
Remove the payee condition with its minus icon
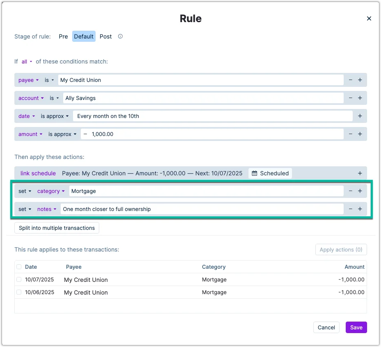coord(351,80)
